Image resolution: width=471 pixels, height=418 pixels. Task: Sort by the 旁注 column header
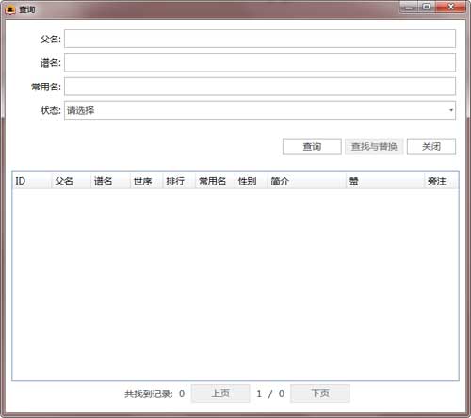click(439, 181)
